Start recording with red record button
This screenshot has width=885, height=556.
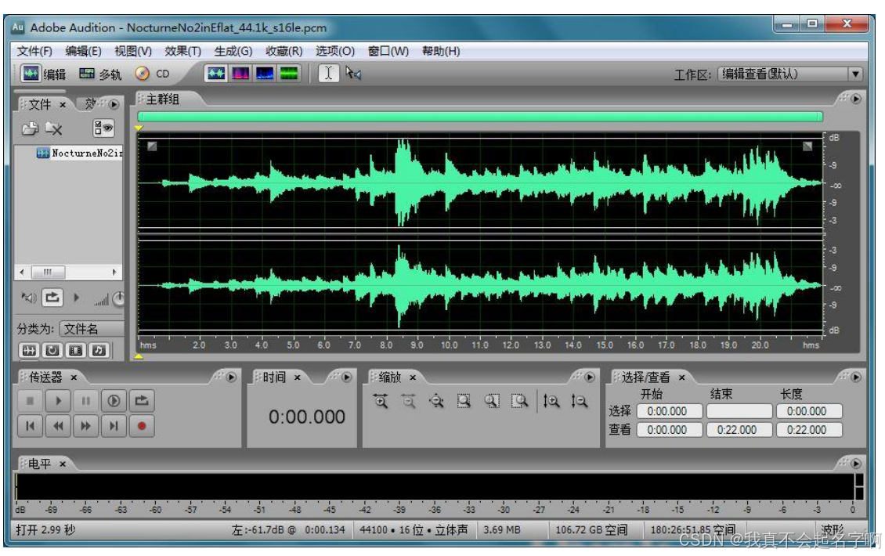click(141, 426)
